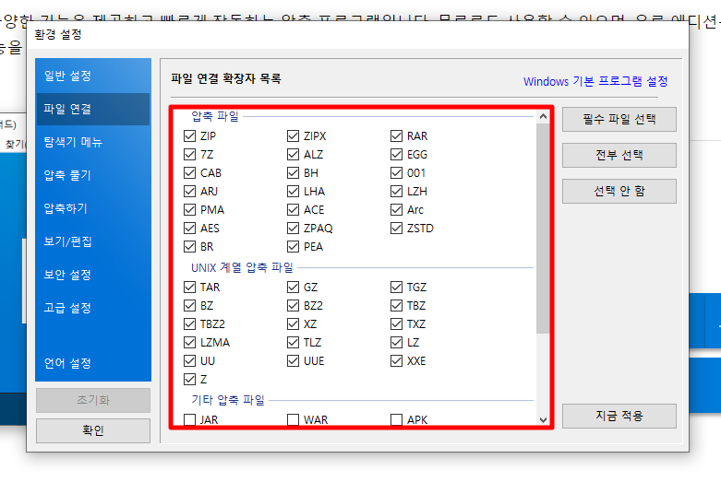721x482 pixels.
Task: Toggle the TXZ checkbox
Action: [x=396, y=324]
